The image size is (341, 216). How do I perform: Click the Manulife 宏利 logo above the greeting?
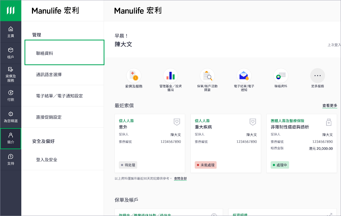138,11
